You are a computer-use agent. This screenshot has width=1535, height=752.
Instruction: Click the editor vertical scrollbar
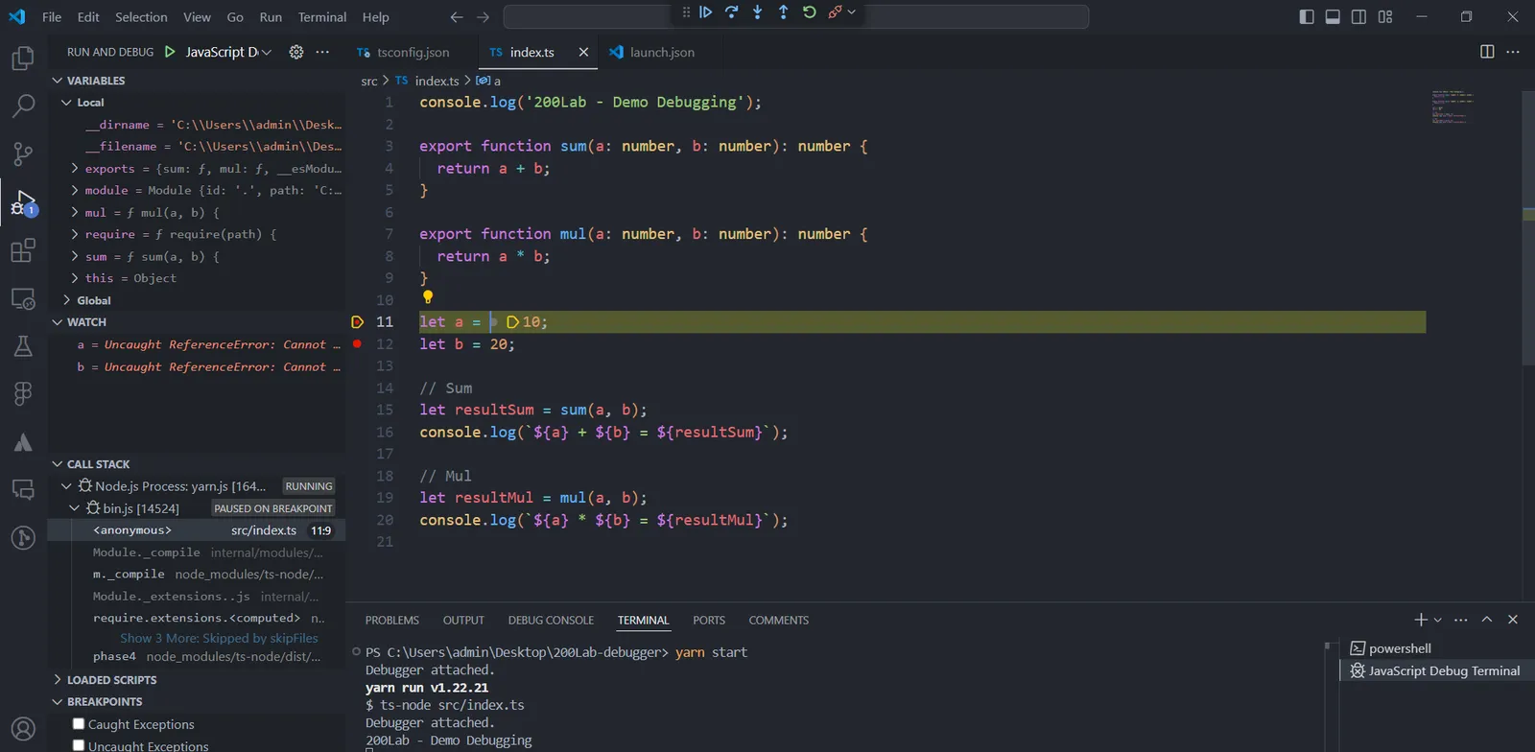point(1528,230)
